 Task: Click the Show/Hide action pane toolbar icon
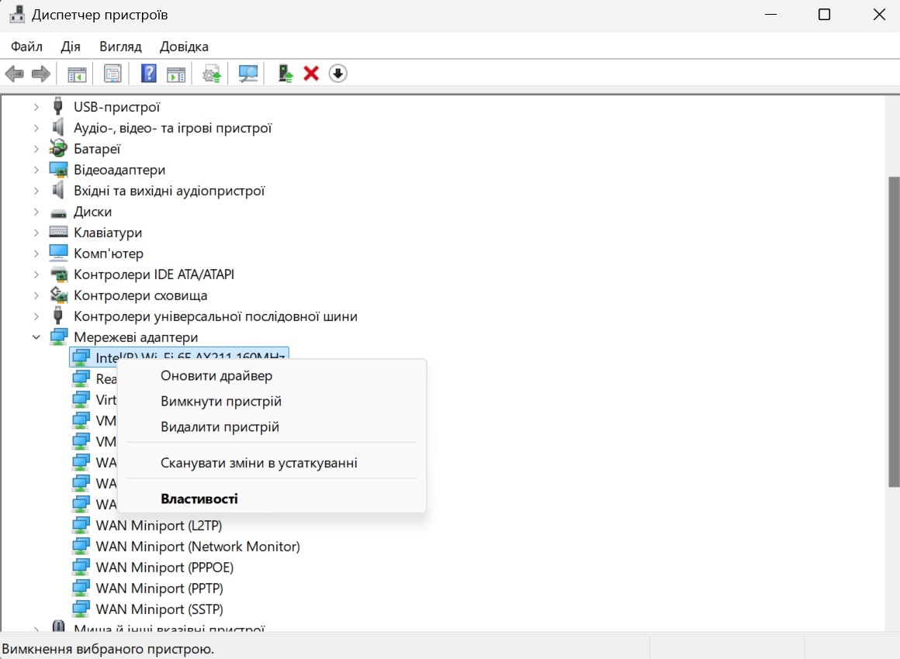177,74
